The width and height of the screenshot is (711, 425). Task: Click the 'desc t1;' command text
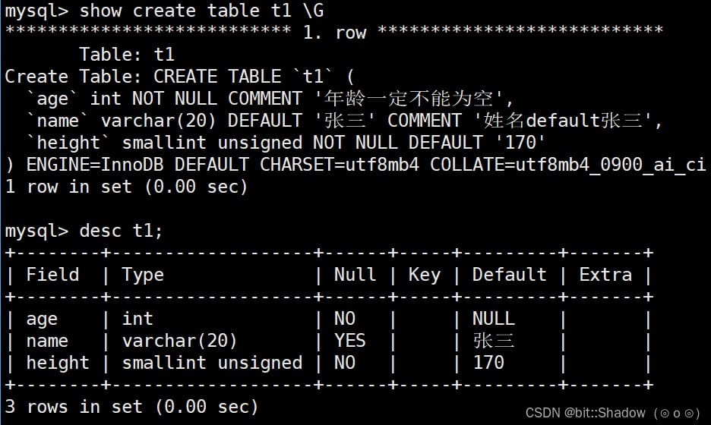121,231
